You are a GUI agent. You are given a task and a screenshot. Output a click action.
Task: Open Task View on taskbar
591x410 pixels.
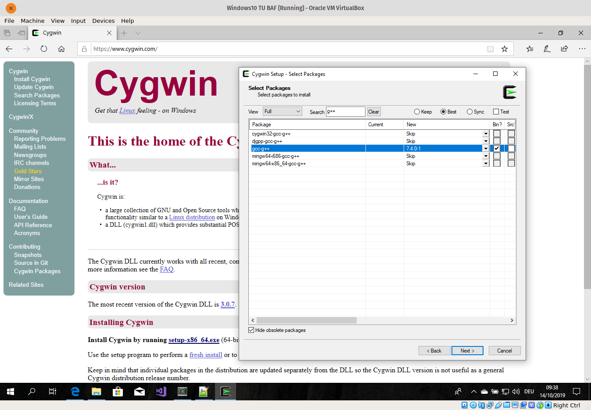click(53, 392)
